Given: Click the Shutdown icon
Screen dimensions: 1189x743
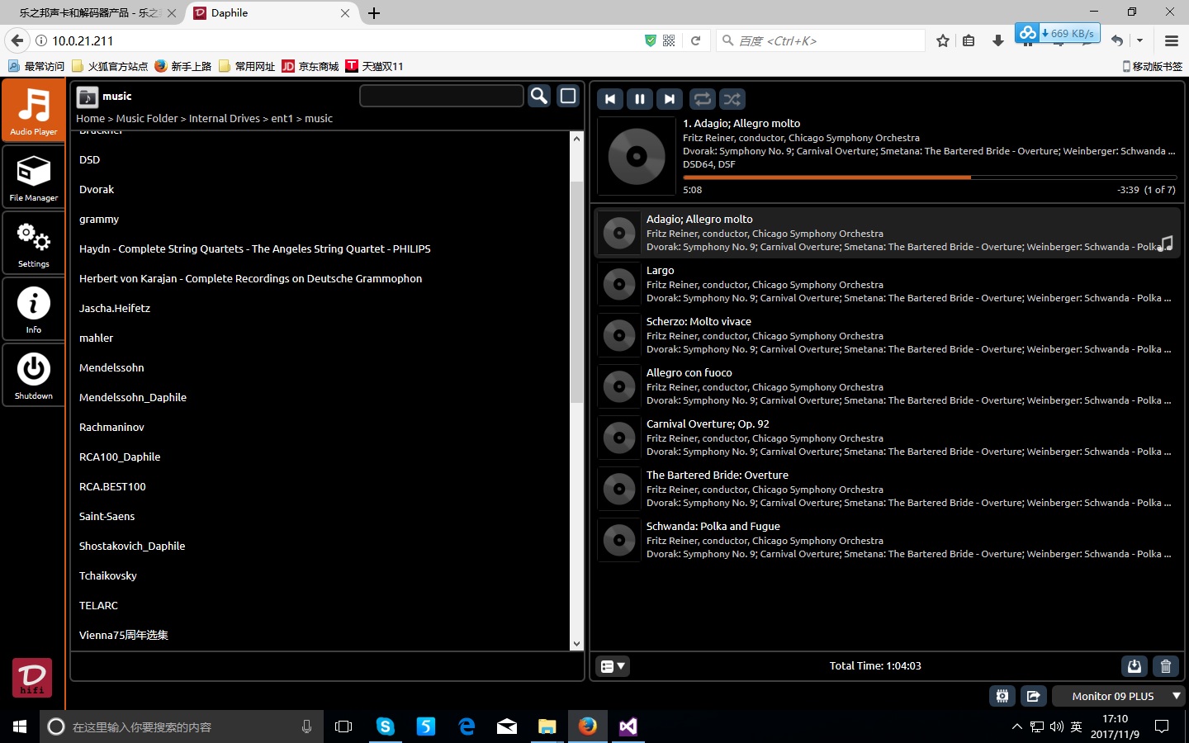Looking at the screenshot, I should coord(34,376).
